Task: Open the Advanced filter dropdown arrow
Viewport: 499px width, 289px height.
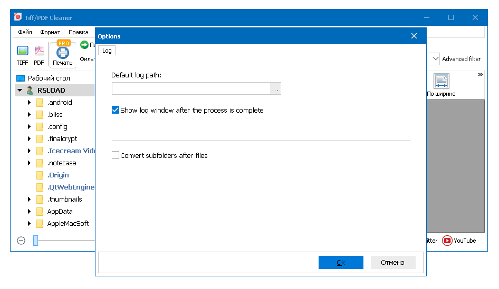Action: (x=435, y=59)
